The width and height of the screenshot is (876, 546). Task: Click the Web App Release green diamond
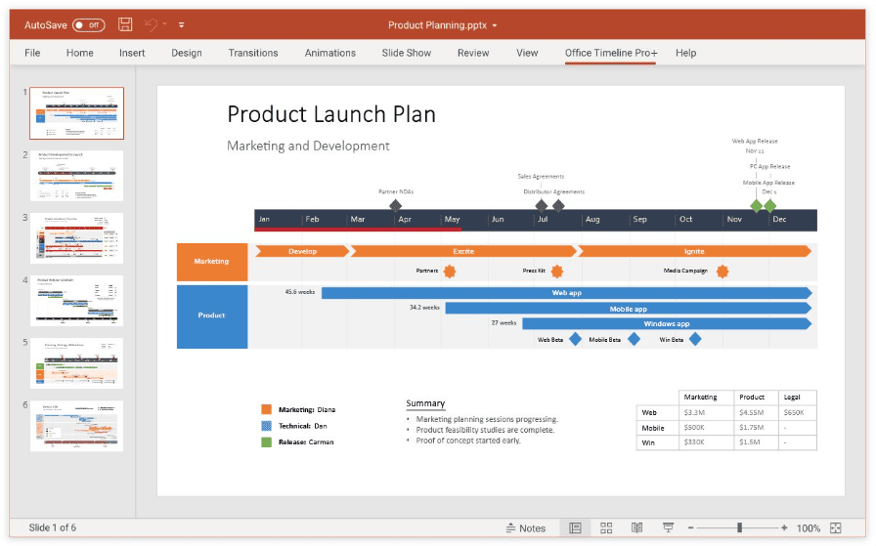coord(757,206)
